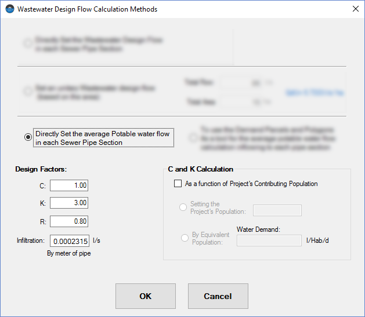Click the K design factor input field
This screenshot has height=317, width=365.
[69, 203]
